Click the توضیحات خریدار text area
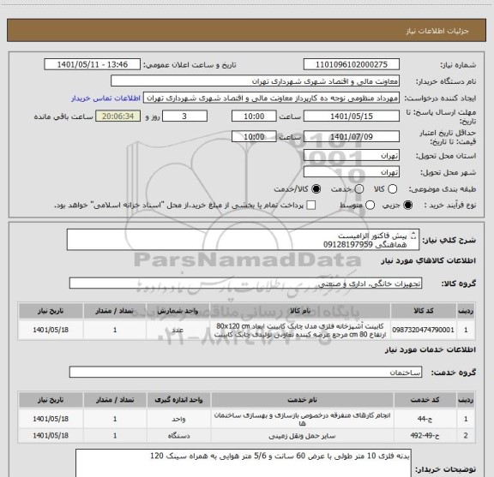The image size is (494, 477). tap(244, 463)
